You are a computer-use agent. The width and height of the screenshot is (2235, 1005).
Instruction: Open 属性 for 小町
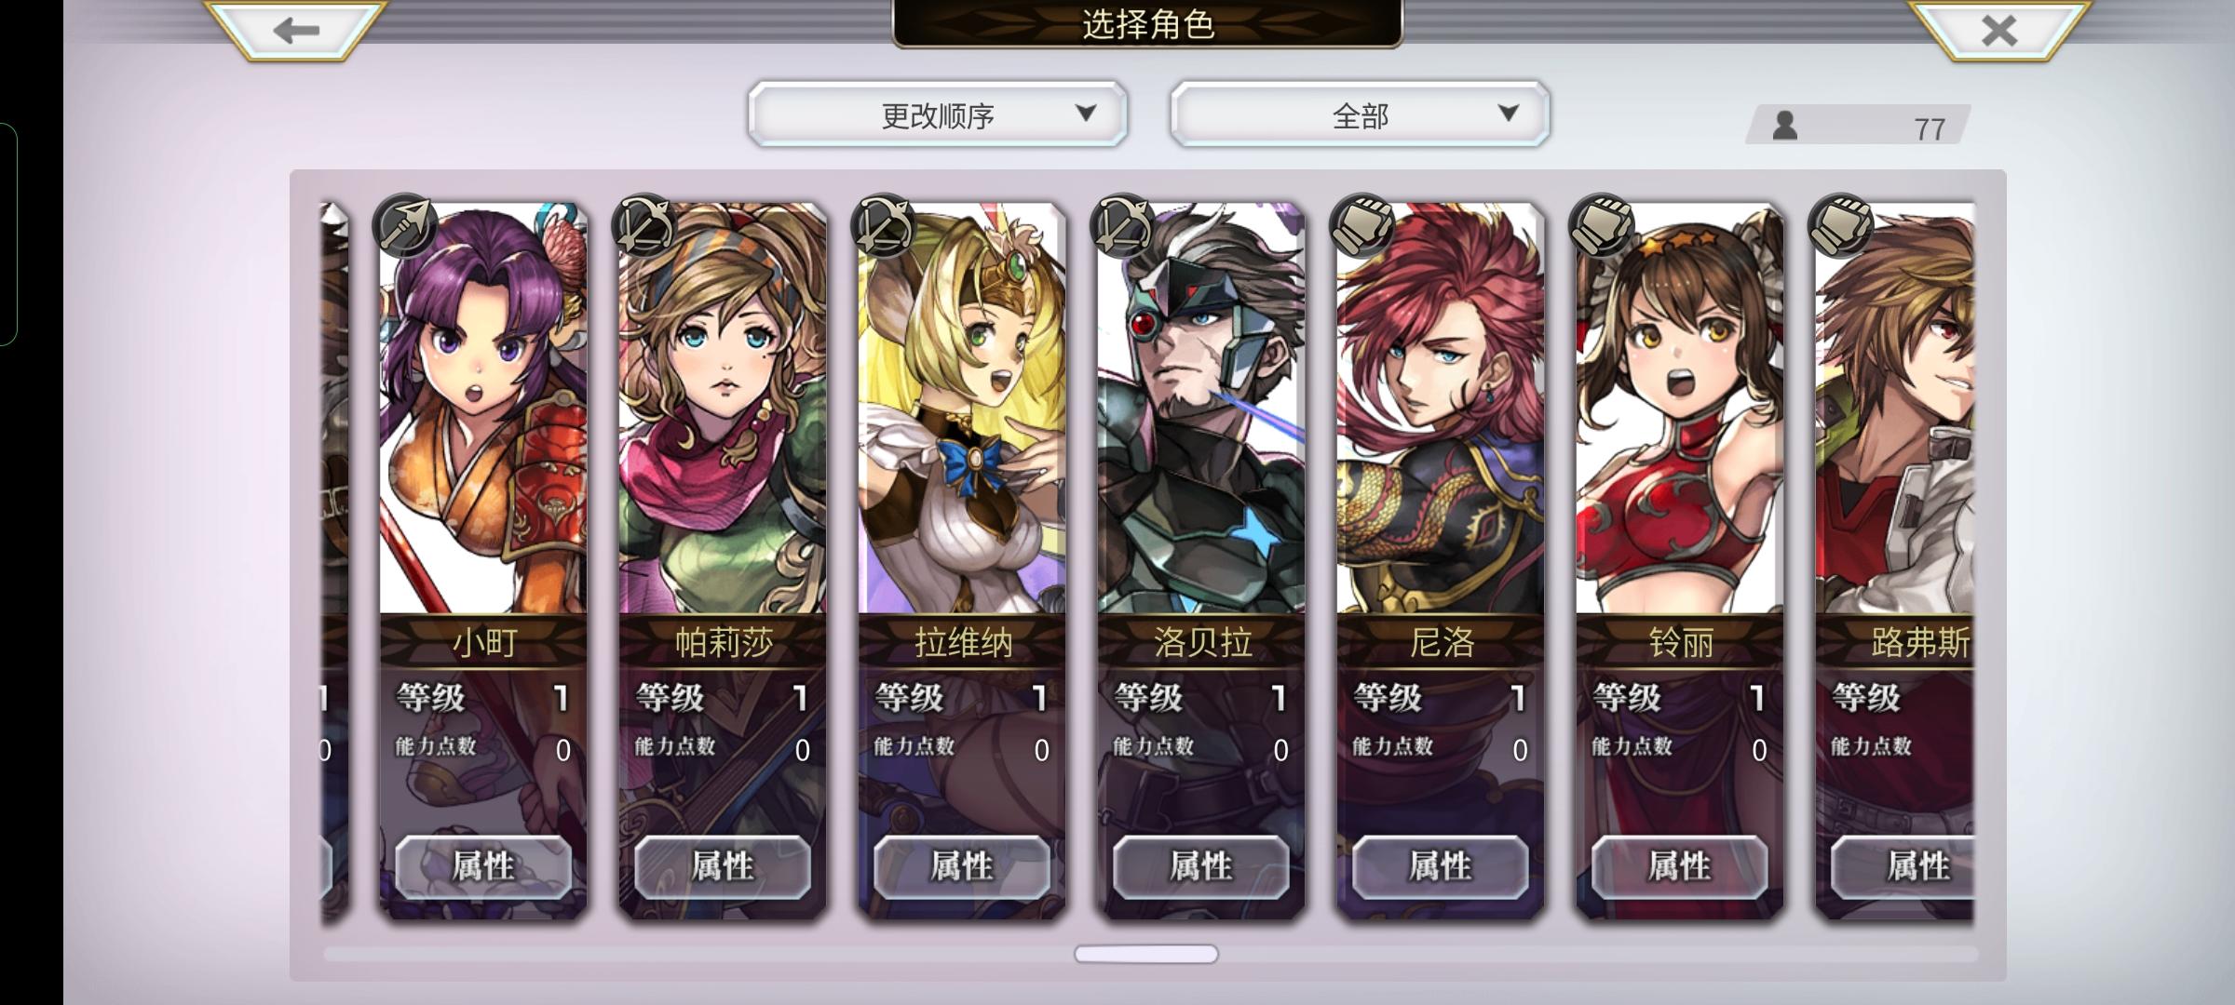point(483,866)
